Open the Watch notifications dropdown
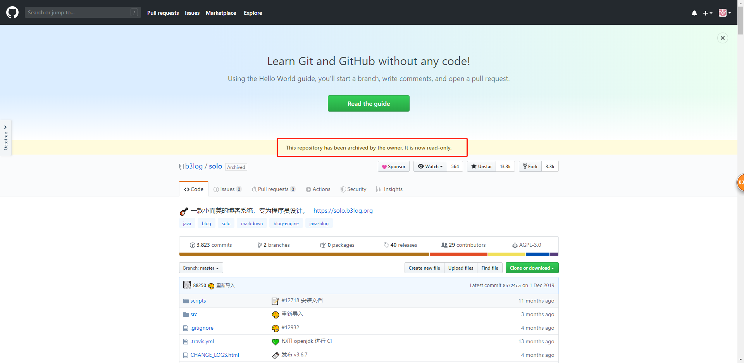This screenshot has height=363, width=744. 430,167
